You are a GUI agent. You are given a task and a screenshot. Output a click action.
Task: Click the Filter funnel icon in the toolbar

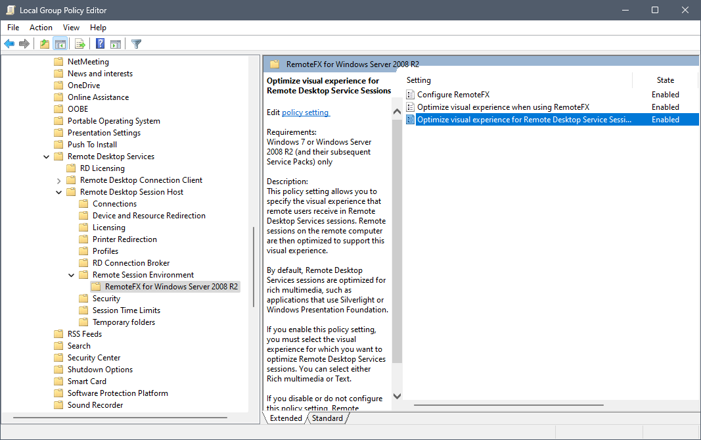[x=137, y=44]
